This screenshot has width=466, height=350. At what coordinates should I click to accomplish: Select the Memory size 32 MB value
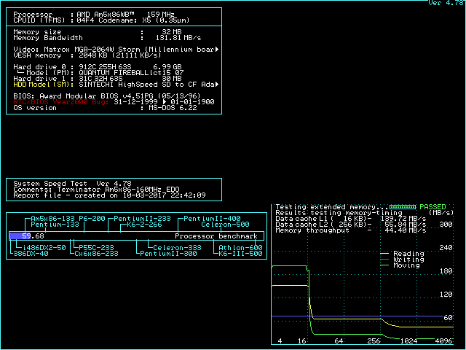(x=172, y=32)
